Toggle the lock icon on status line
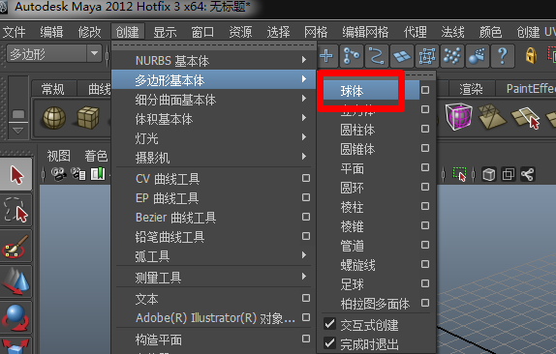 [531, 55]
